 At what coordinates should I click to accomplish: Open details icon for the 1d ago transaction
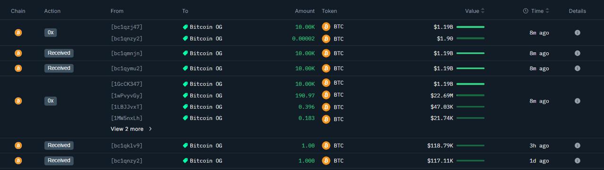point(577,161)
